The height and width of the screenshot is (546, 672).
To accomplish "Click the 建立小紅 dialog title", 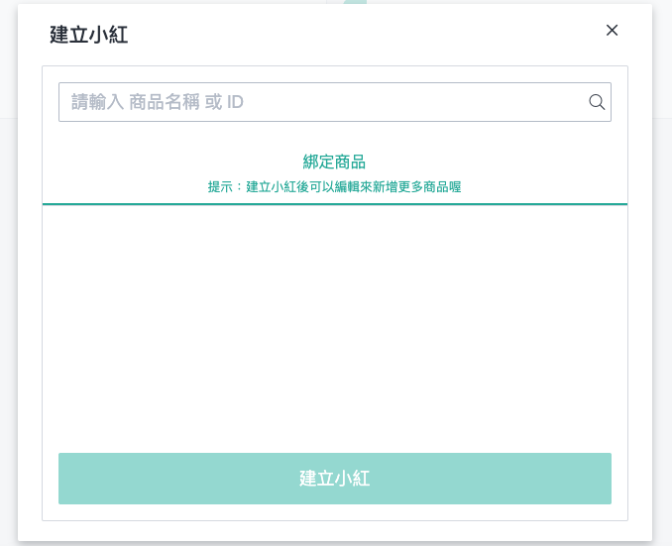I will coord(89,35).
